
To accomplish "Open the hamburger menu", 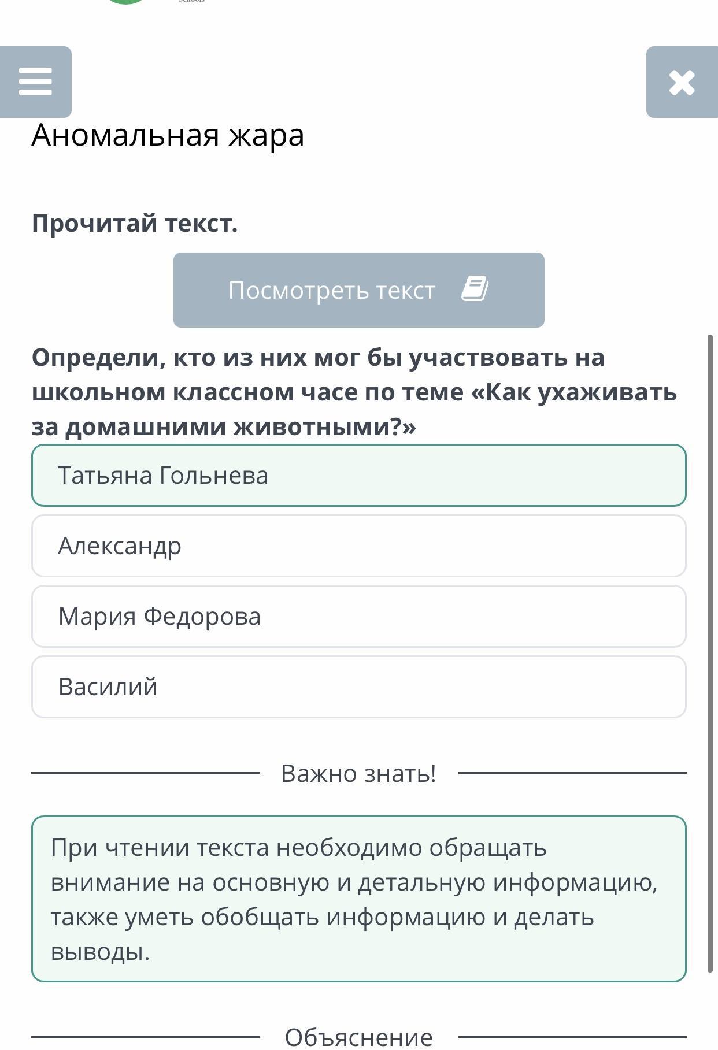I will (36, 82).
